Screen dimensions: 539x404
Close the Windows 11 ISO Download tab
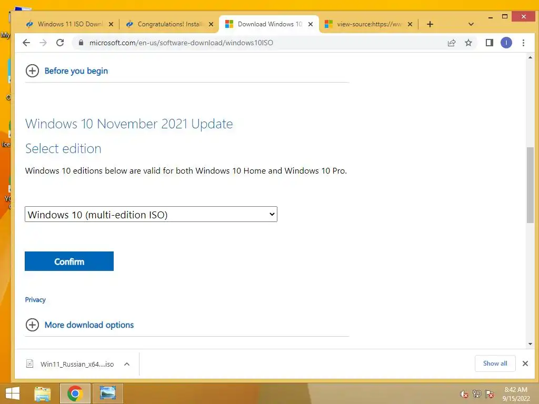[111, 24]
